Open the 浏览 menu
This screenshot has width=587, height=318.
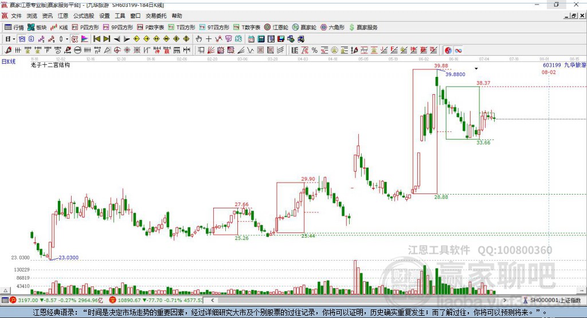[x=32, y=15]
